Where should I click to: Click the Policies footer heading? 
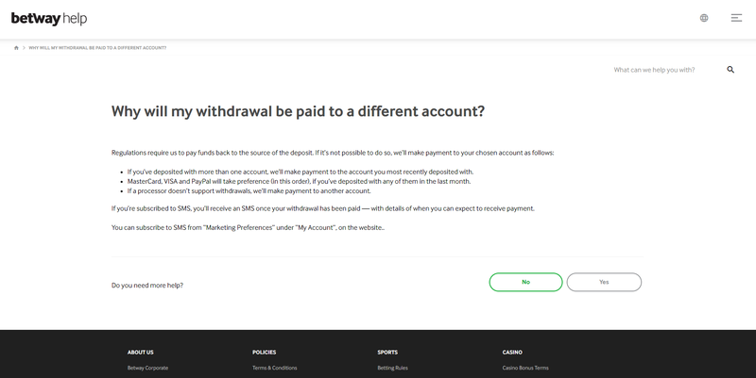(x=265, y=352)
